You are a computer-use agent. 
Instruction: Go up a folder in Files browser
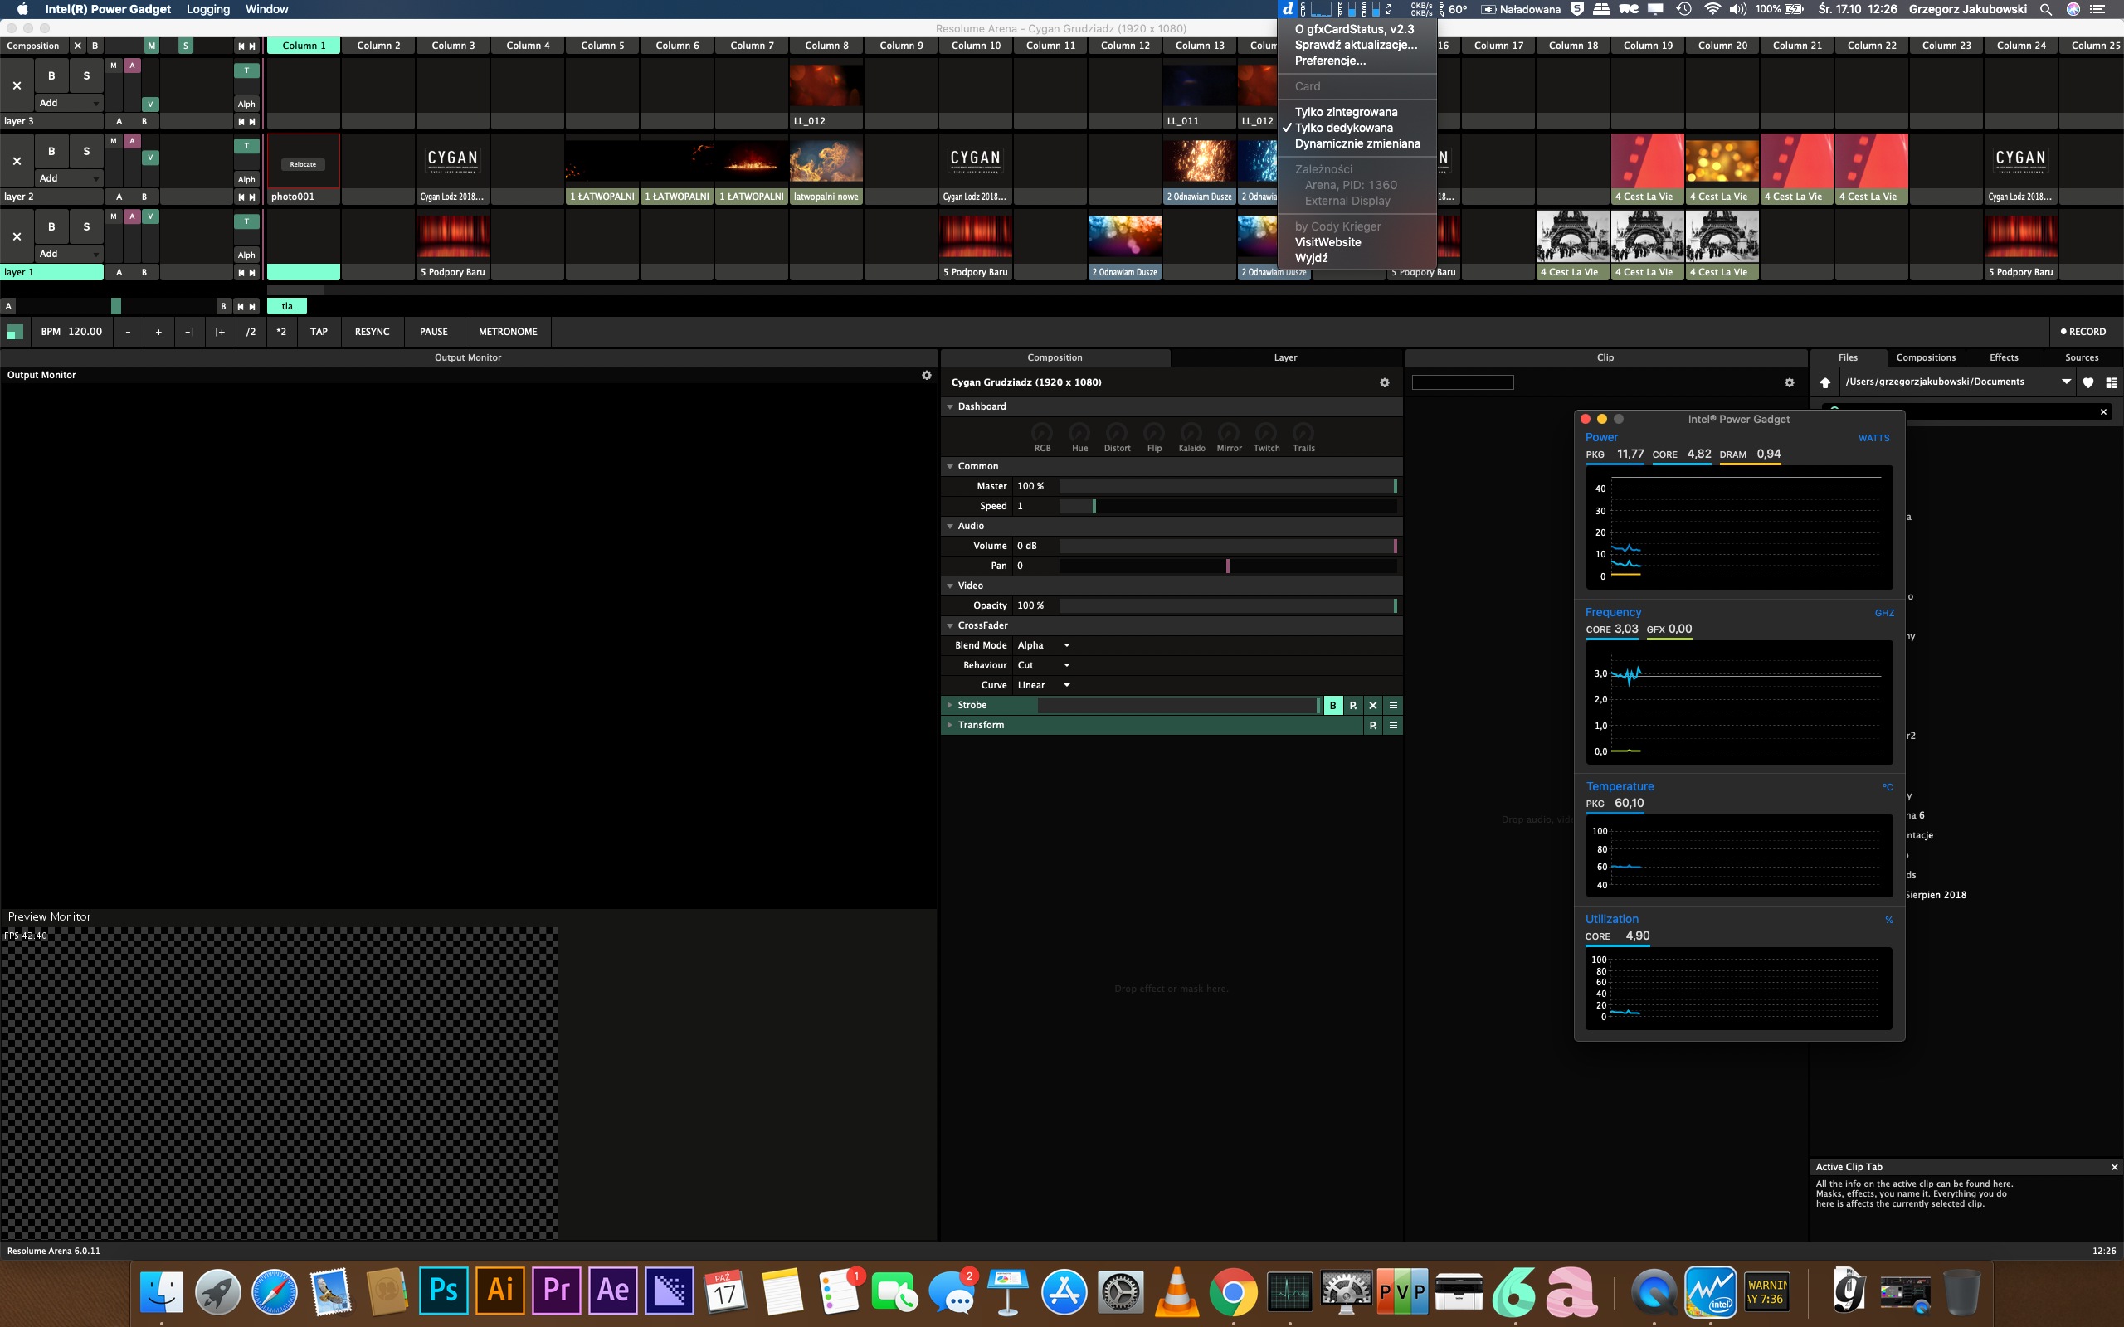(1824, 382)
